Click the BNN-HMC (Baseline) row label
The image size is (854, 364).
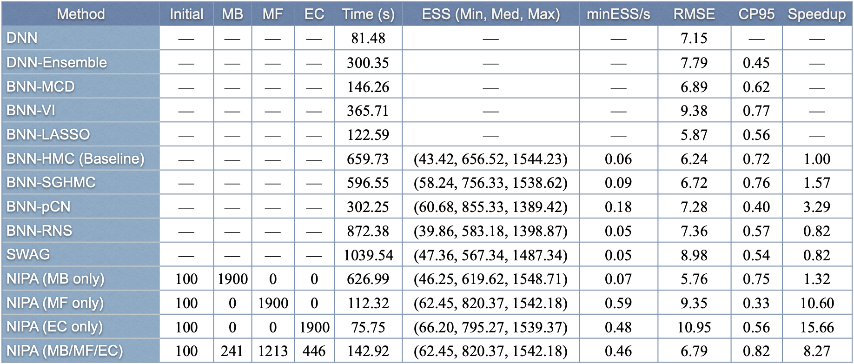click(75, 159)
